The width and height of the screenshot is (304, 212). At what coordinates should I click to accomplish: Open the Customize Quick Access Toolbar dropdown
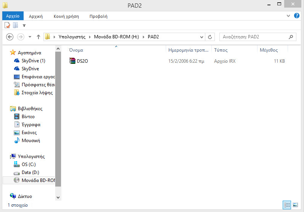[24, 25]
